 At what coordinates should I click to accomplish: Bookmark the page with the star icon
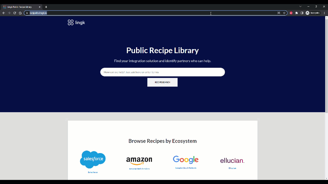(284, 13)
